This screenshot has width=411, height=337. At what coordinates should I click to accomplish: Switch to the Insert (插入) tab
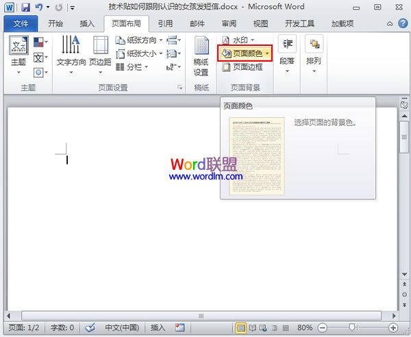pyautogui.click(x=87, y=24)
